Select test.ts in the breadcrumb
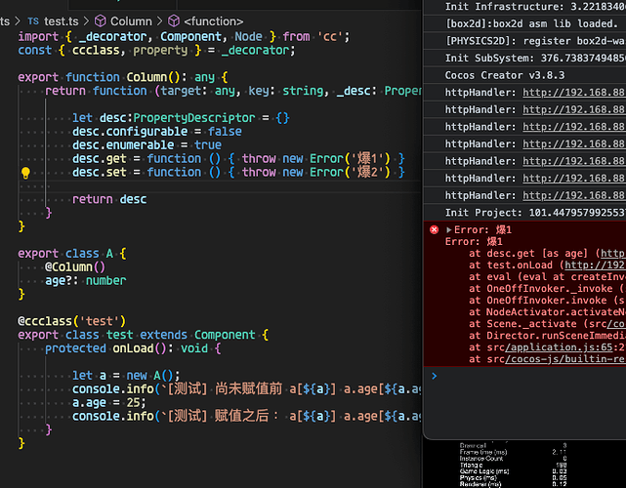This screenshot has height=488, width=626. coord(62,21)
